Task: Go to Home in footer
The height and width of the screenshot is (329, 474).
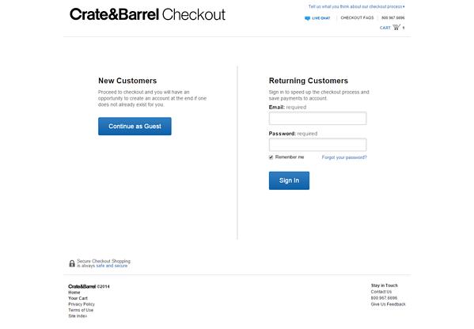Action: (74, 293)
